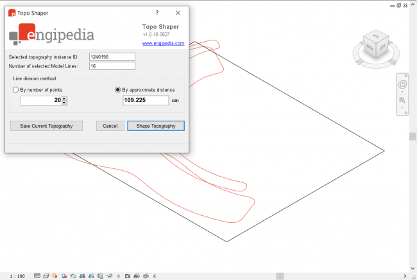
Task: Select the Zoom Region tool in navigation bar
Action: (x=402, y=100)
